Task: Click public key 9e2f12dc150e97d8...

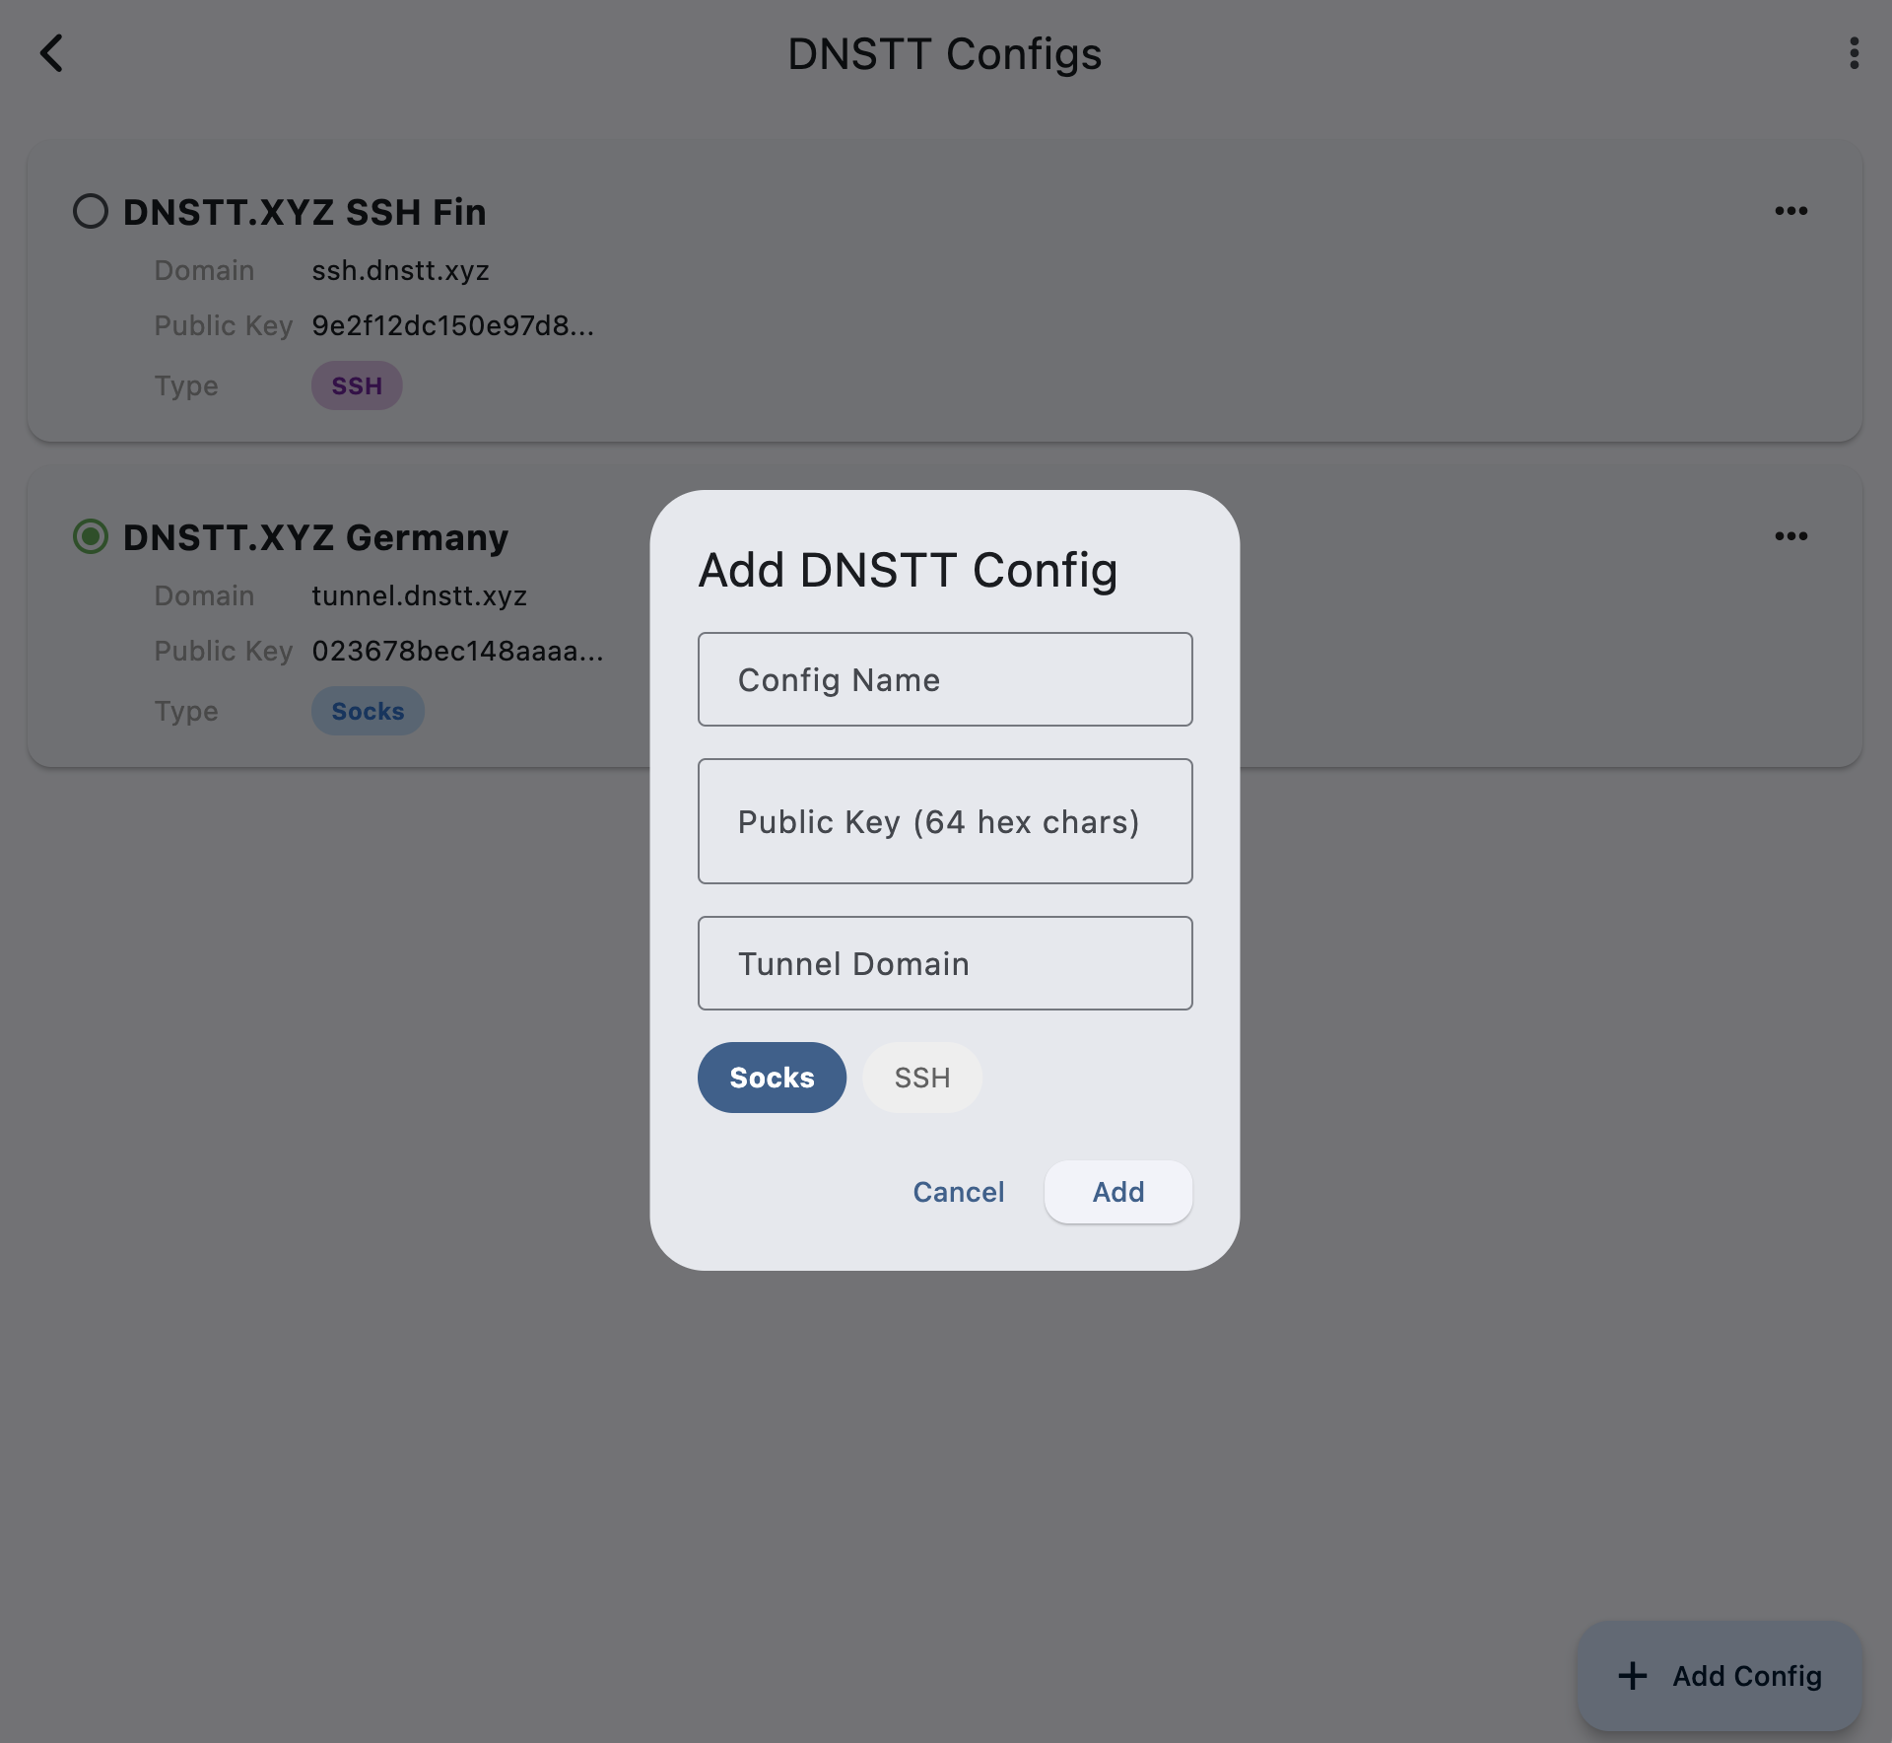Action: (x=452, y=325)
